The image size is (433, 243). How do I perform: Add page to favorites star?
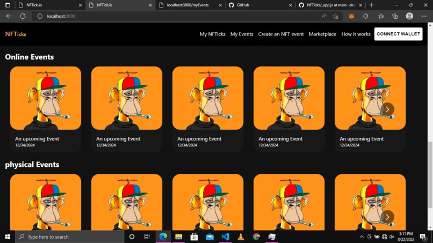pos(336,16)
